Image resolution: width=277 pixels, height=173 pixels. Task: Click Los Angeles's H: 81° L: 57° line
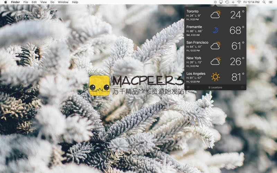(x=194, y=78)
